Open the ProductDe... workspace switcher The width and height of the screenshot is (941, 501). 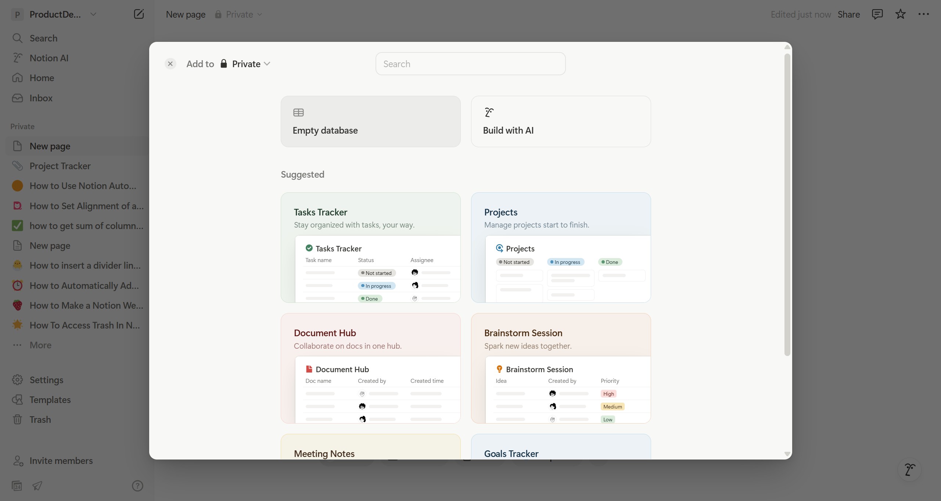[54, 14]
